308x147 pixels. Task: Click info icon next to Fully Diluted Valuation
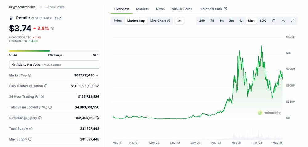pyautogui.click(x=46, y=86)
